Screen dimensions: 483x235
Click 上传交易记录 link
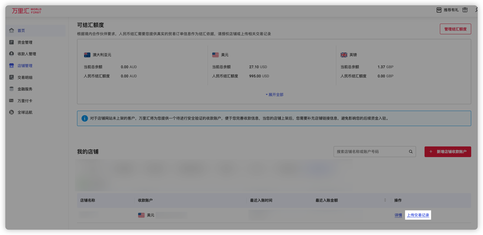[x=418, y=215]
